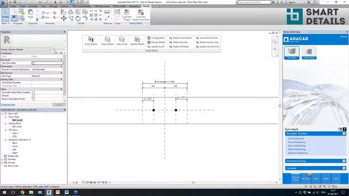Collapse the Renumber Elements section

[x=344, y=133]
